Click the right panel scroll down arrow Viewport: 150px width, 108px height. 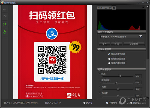pyautogui.click(x=147, y=98)
